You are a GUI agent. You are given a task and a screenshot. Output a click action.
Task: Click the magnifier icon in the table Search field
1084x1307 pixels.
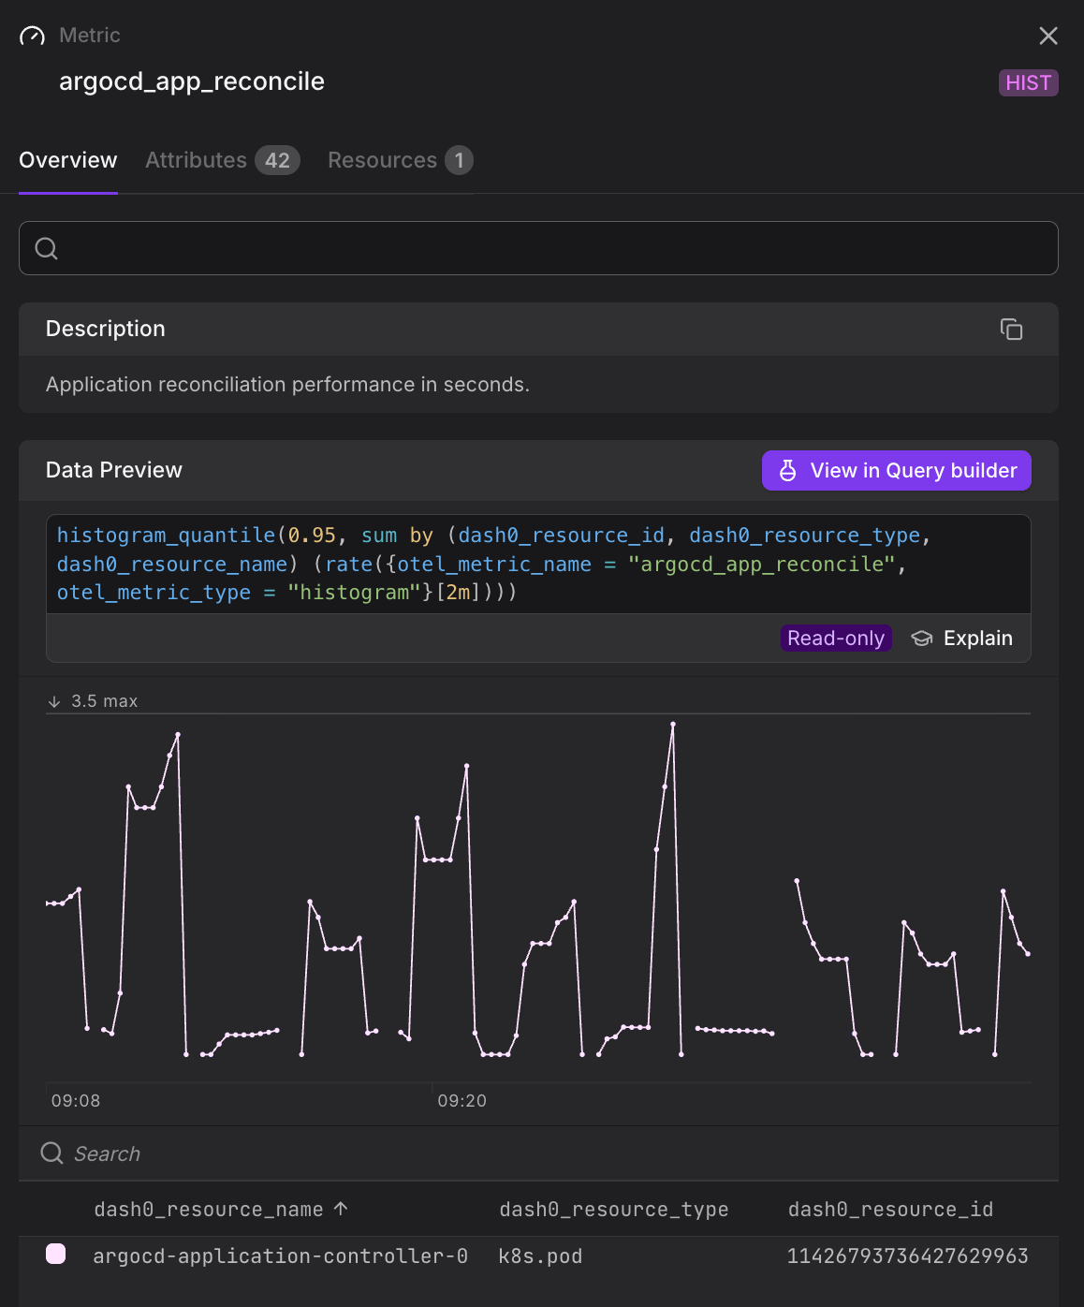pyautogui.click(x=51, y=1153)
